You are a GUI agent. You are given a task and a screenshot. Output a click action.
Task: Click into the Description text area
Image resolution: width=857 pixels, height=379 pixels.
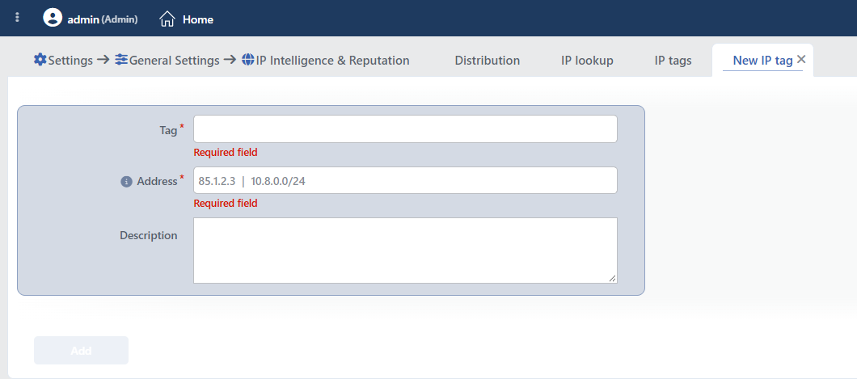[x=405, y=251]
